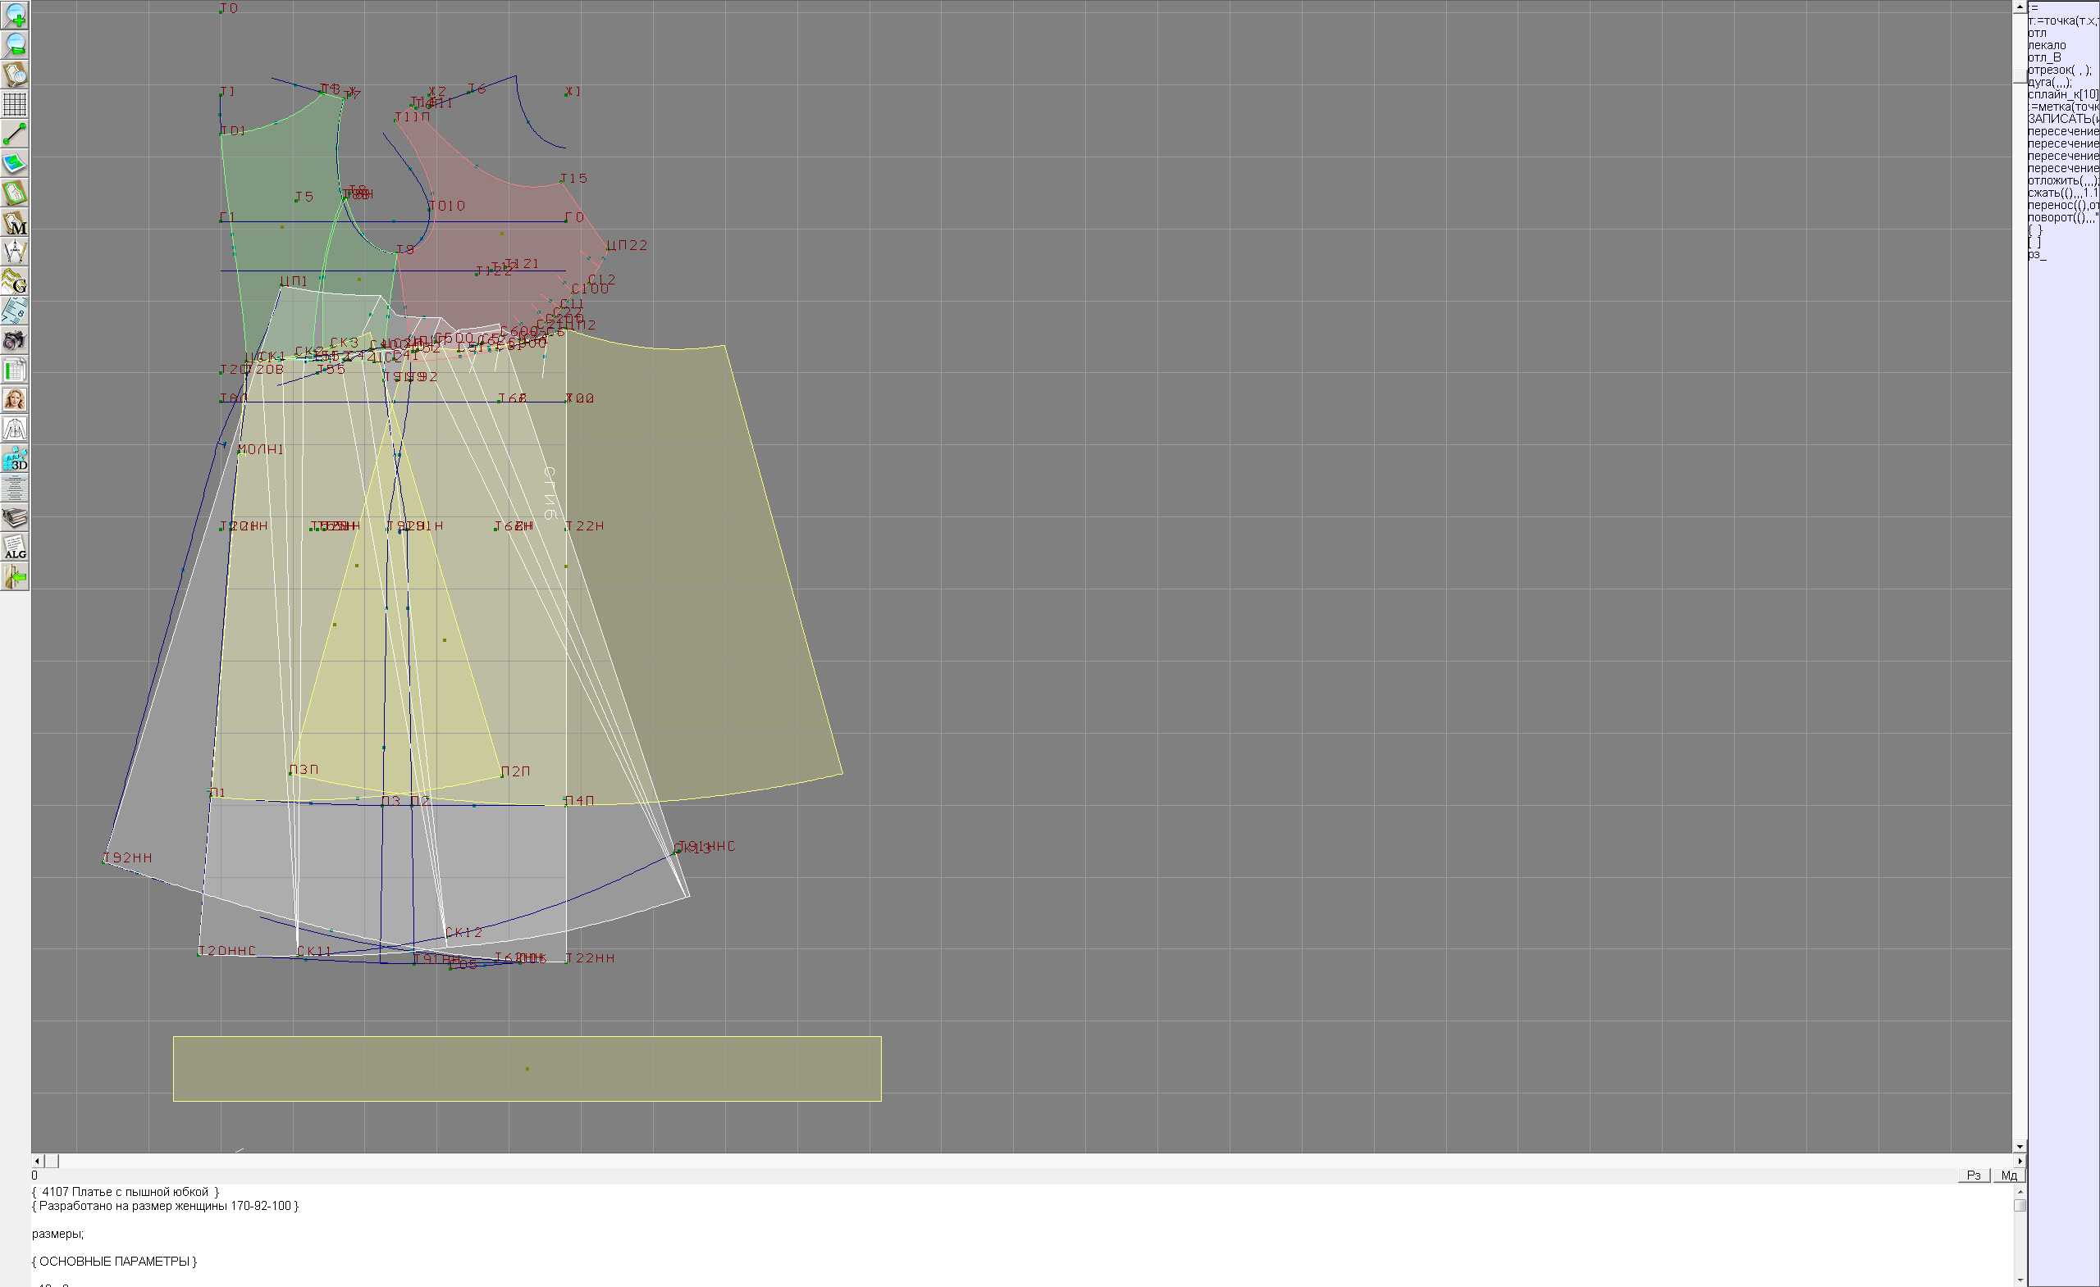Select the line segment tool icon
The width and height of the screenshot is (2100, 1287).
[15, 134]
